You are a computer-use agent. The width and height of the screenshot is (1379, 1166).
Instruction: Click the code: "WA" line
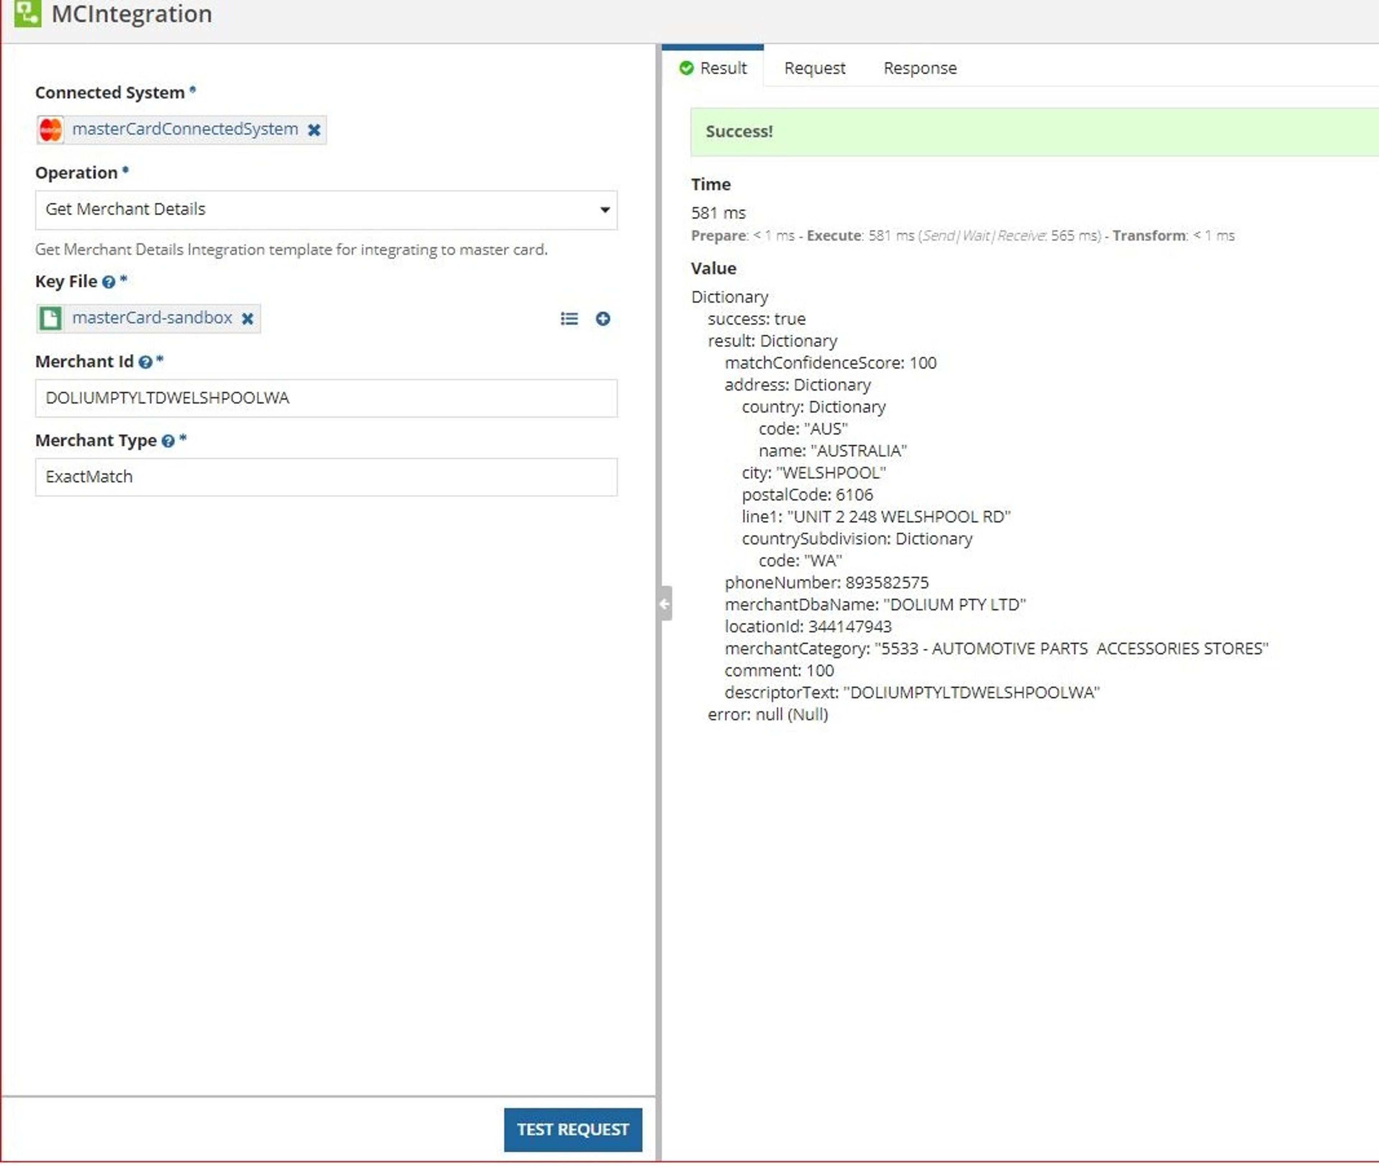[x=800, y=560]
